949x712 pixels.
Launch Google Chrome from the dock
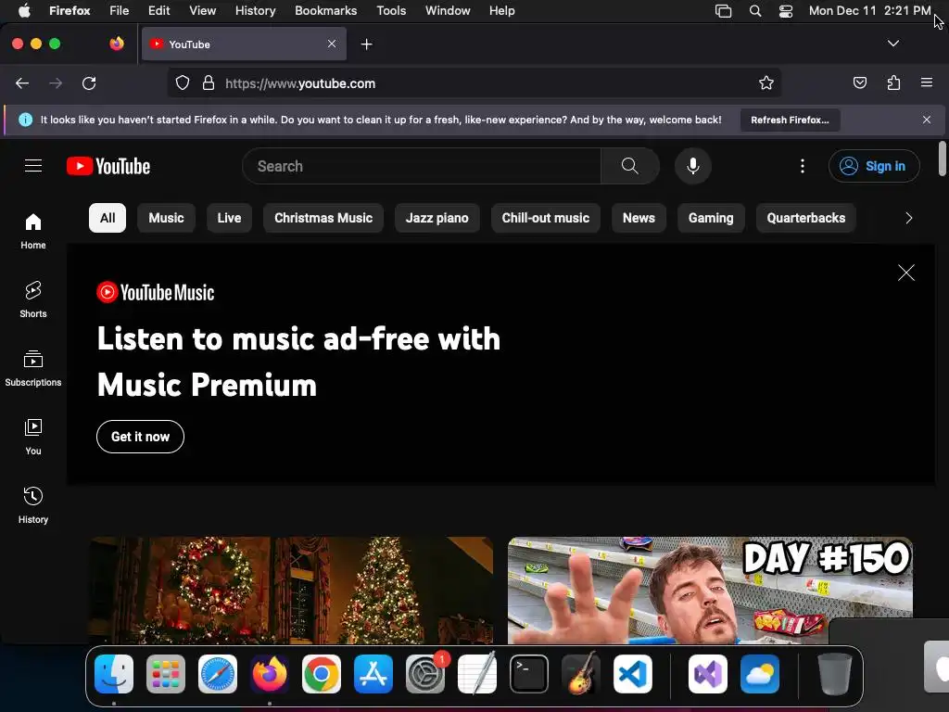[x=322, y=674]
